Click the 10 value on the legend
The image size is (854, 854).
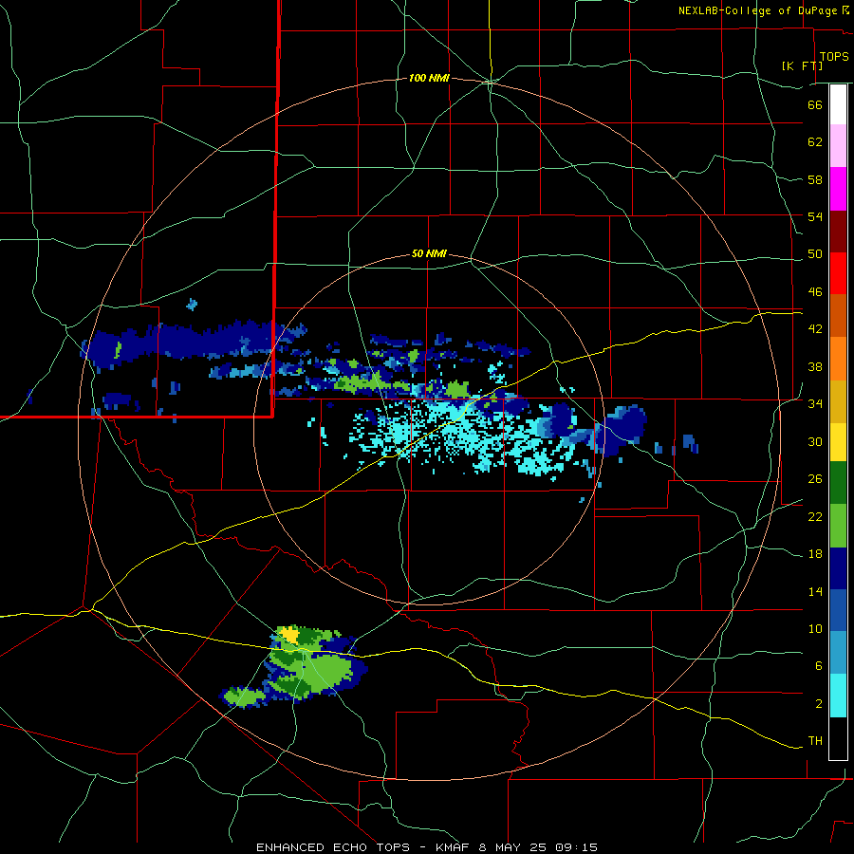click(815, 628)
